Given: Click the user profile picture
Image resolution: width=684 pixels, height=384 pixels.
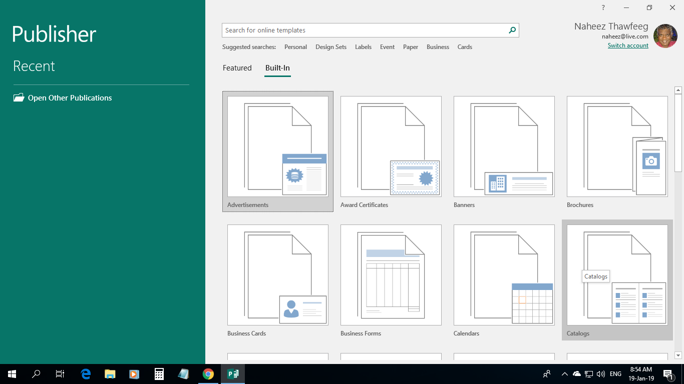Looking at the screenshot, I should 665,36.
